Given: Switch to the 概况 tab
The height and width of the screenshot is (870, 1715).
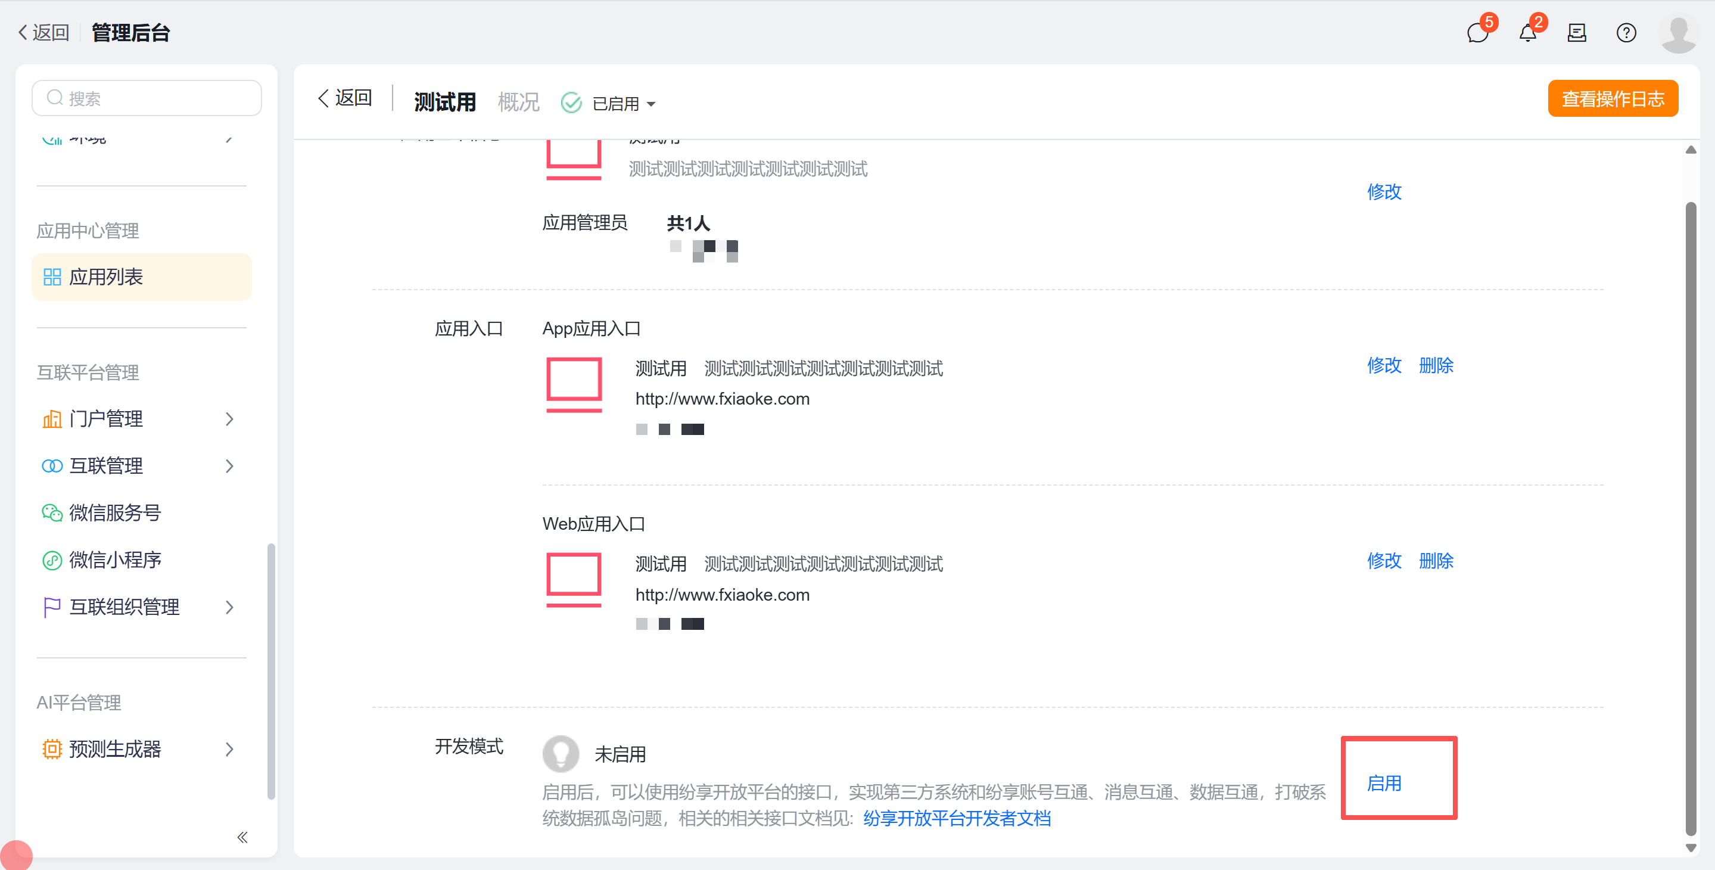Looking at the screenshot, I should click(x=518, y=101).
